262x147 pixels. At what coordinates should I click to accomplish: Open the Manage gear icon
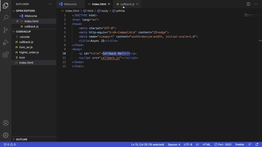click(5, 135)
